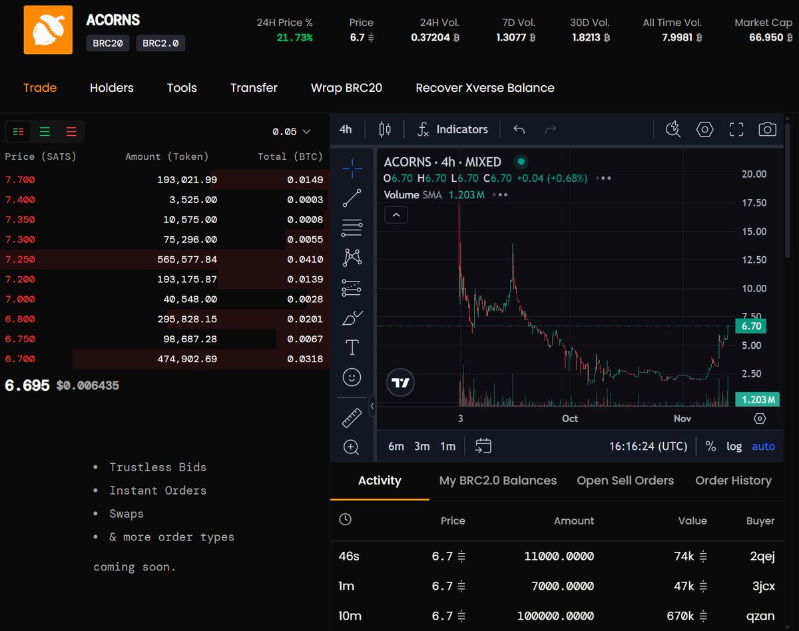799x631 pixels.
Task: Select the trend line drawing tool
Action: tap(352, 198)
